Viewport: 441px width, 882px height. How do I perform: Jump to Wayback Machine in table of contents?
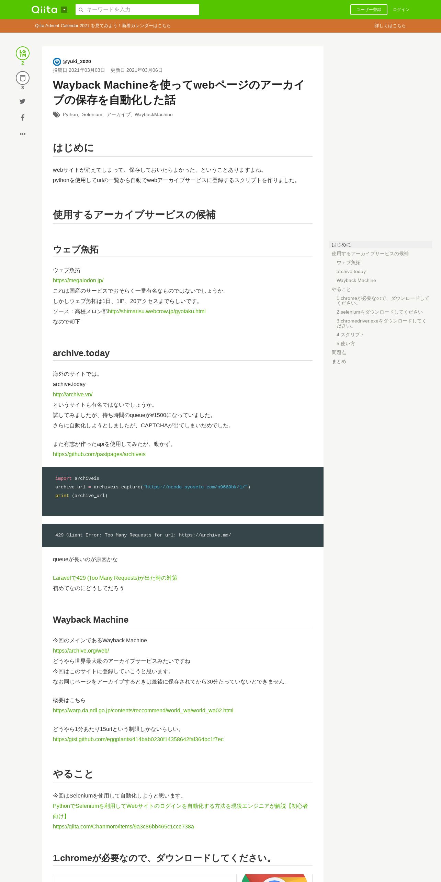tap(356, 280)
